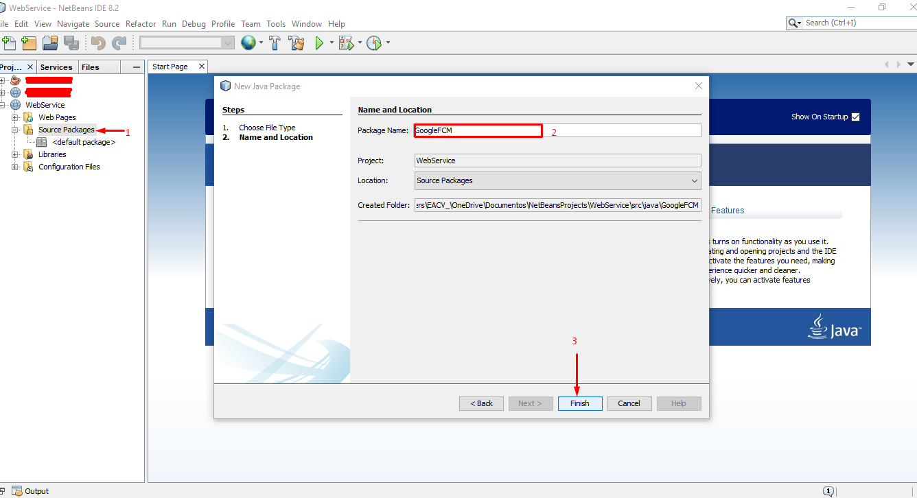Click the editor tab scroll right arrow

[x=898, y=64]
